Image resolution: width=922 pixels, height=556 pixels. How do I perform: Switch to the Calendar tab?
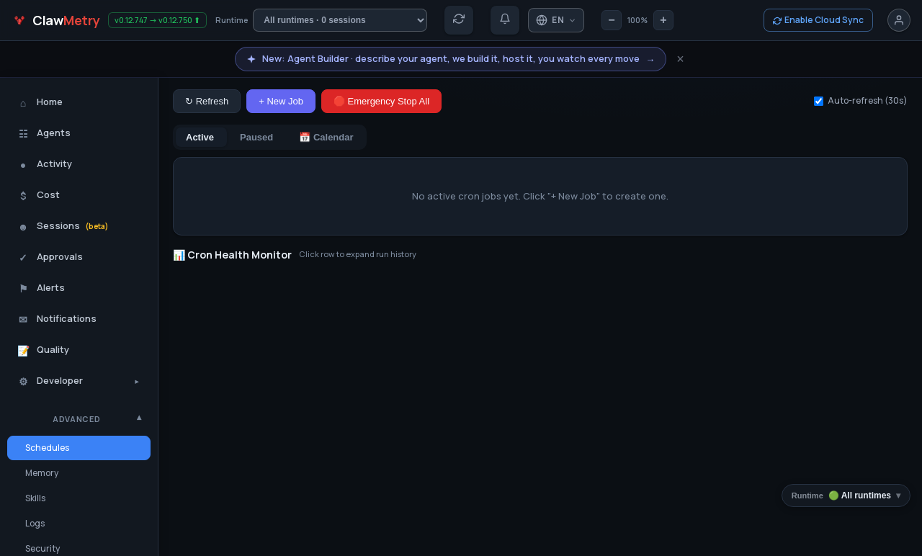point(326,137)
